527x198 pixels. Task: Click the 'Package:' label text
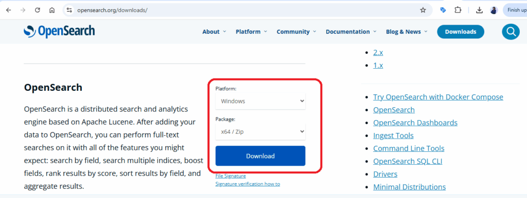(x=225, y=120)
